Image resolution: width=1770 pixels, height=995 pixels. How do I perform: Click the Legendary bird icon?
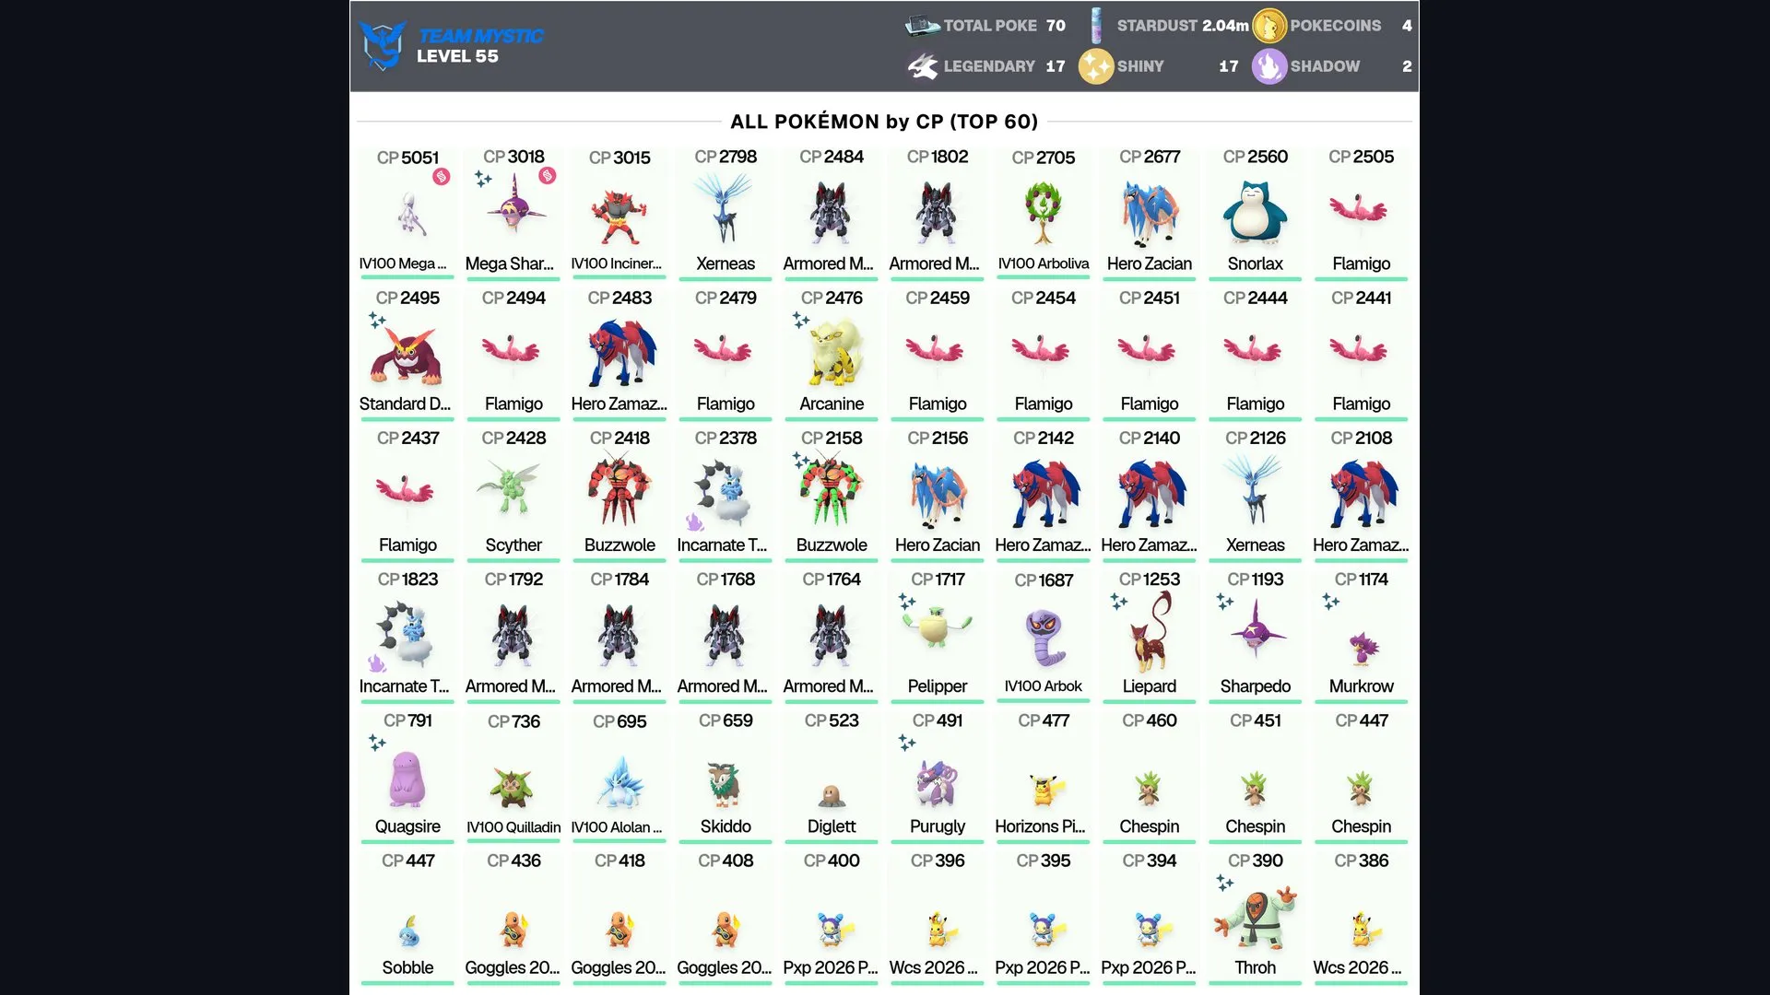[922, 66]
